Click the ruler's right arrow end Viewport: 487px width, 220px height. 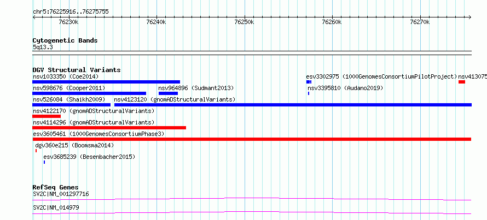[470, 17]
